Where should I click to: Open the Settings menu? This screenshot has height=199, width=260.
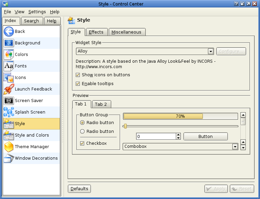(x=37, y=12)
